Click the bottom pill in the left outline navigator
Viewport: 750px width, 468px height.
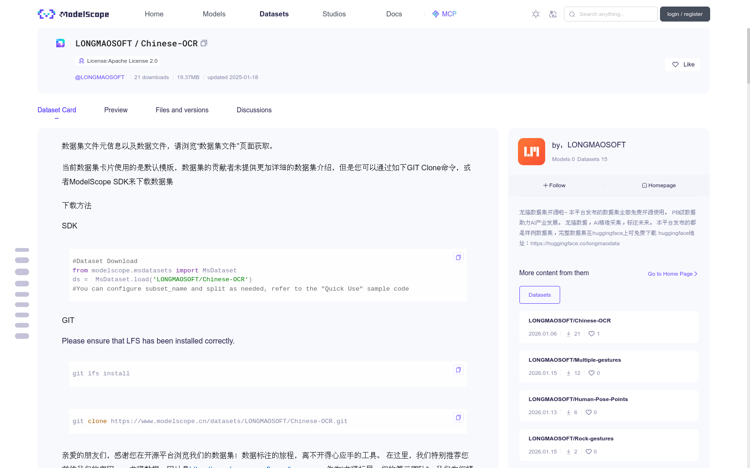pyautogui.click(x=22, y=336)
